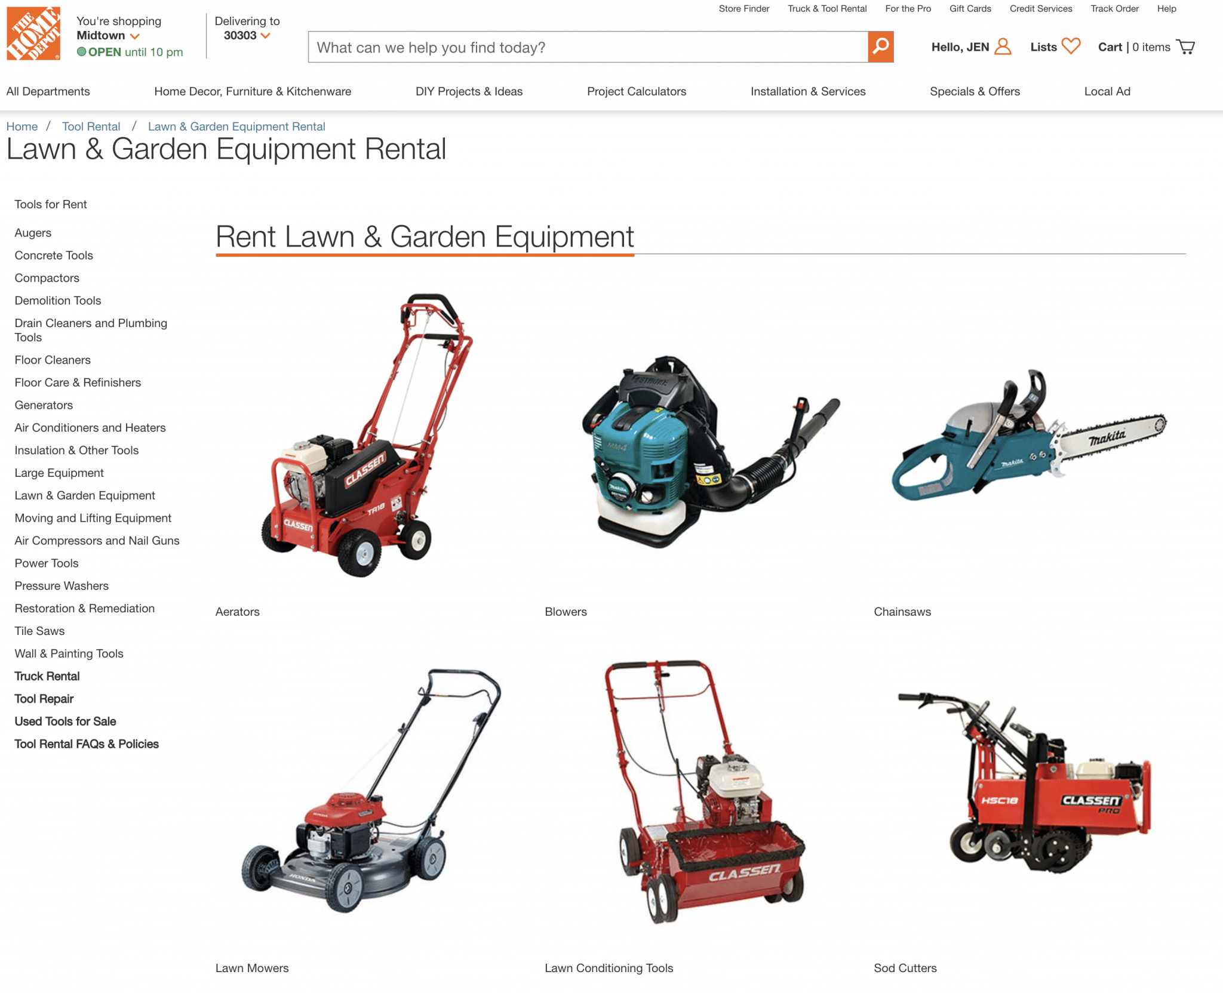
Task: Click the Home Depot logo
Action: (33, 33)
